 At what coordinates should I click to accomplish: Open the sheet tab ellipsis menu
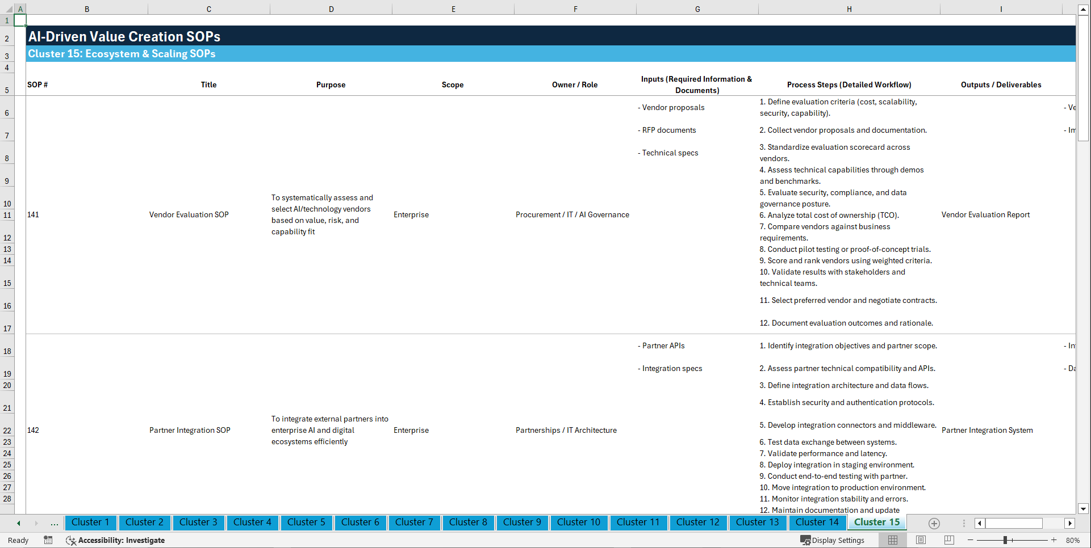point(54,523)
